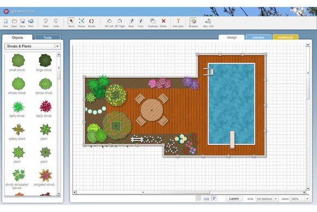The width and height of the screenshot is (317, 212).
Task: Select the pool ladder object
Action: pos(209,72)
